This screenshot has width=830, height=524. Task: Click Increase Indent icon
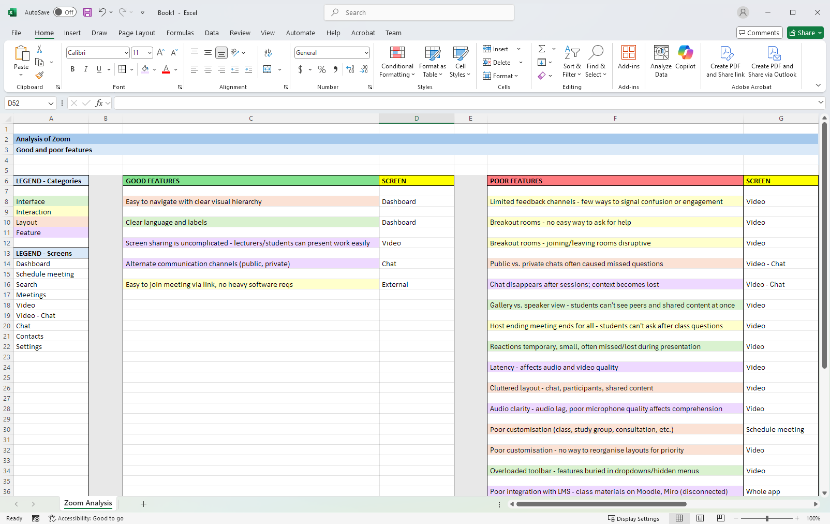pyautogui.click(x=248, y=69)
